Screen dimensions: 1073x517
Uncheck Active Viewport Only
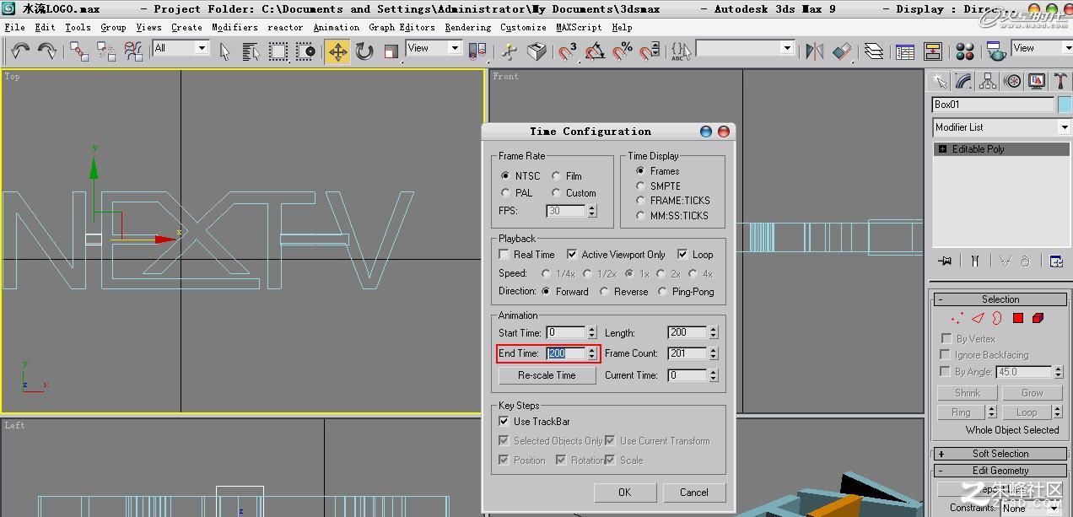click(x=617, y=254)
